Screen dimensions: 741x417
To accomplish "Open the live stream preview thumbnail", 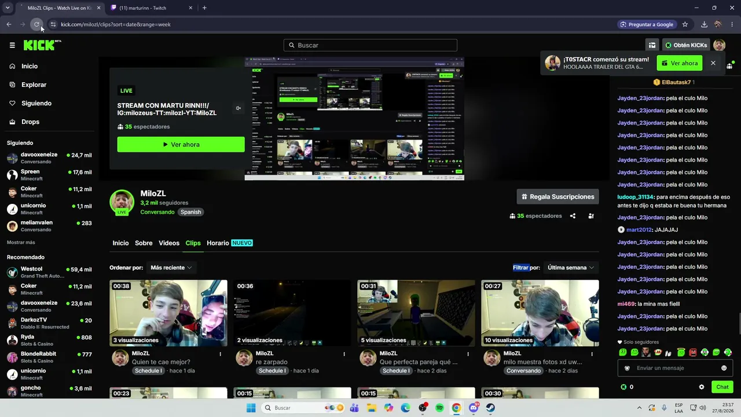I will pyautogui.click(x=354, y=119).
